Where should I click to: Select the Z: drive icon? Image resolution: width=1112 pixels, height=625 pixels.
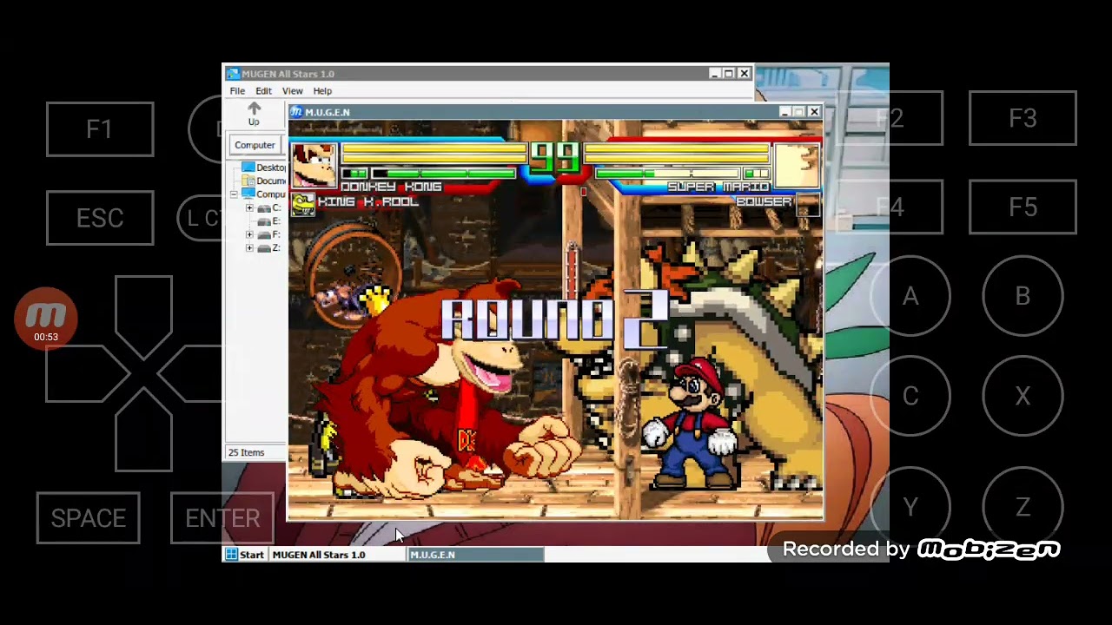264,248
